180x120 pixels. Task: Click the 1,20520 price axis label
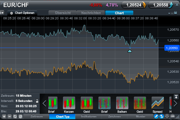point(173,82)
